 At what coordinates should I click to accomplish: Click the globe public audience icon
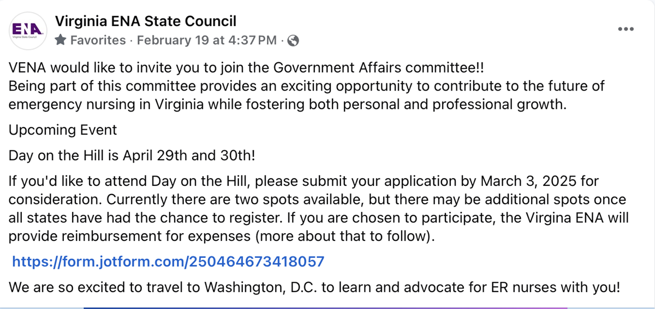pos(293,40)
